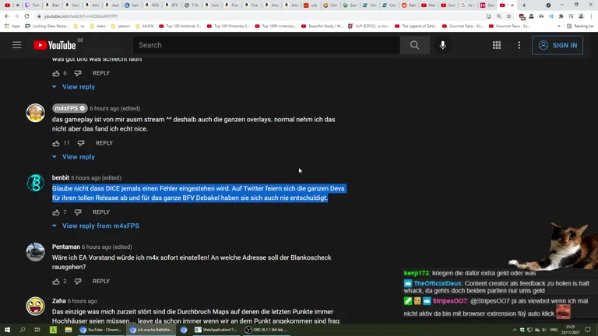
Task: Dislike the m4xFPS comment
Action: coord(80,143)
